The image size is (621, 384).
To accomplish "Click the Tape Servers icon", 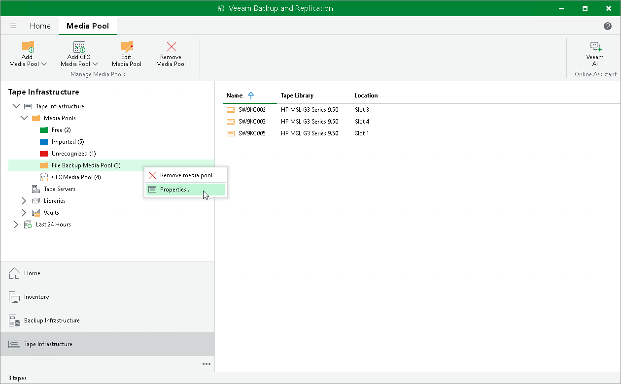I will click(36, 189).
